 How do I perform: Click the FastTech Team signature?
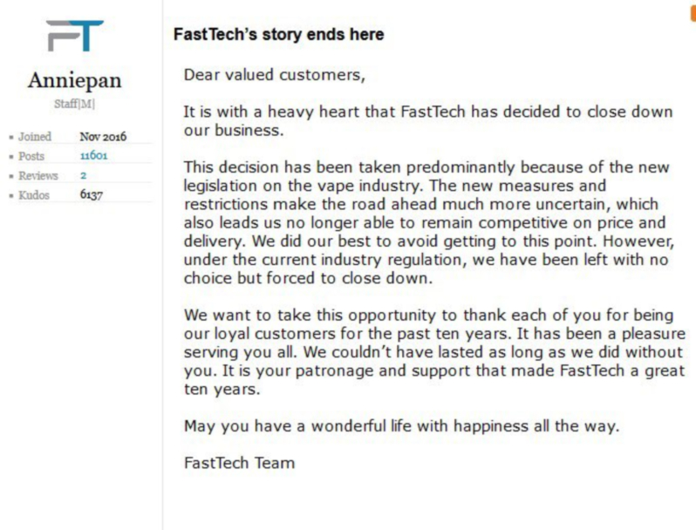(x=239, y=463)
